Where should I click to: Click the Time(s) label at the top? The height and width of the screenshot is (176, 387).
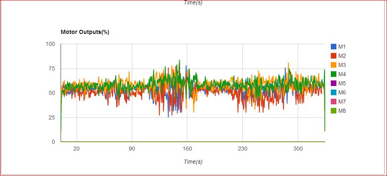(193, 2)
